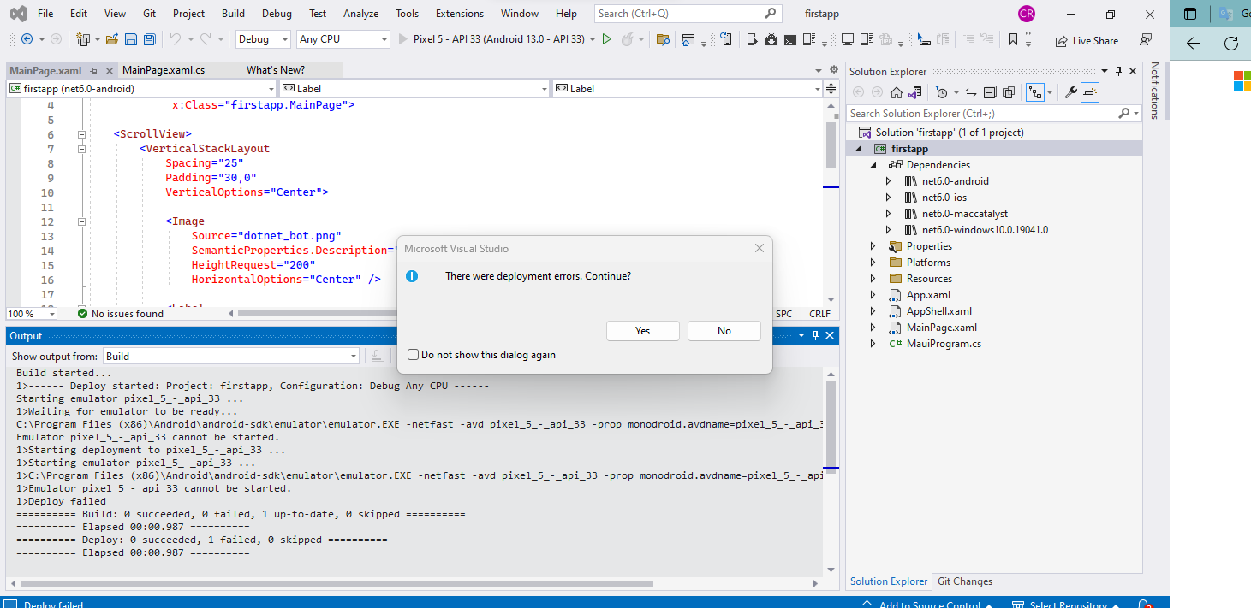Click Yes in the deployment errors dialog
1251x608 pixels.
click(642, 331)
